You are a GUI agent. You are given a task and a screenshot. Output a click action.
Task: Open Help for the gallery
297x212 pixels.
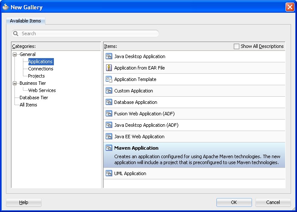point(24,202)
